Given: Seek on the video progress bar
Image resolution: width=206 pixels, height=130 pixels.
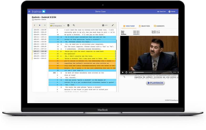Looking at the screenshot, I should click(152, 72).
